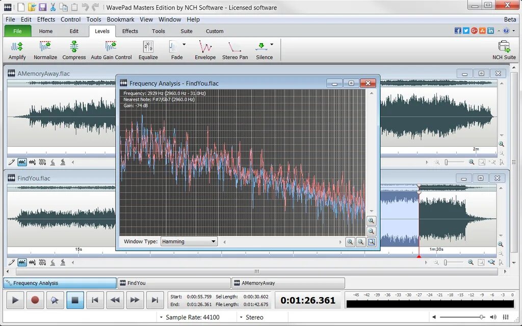The height and width of the screenshot is (326, 522).
Task: Click the paste clipboard icon
Action: click(74, 7)
